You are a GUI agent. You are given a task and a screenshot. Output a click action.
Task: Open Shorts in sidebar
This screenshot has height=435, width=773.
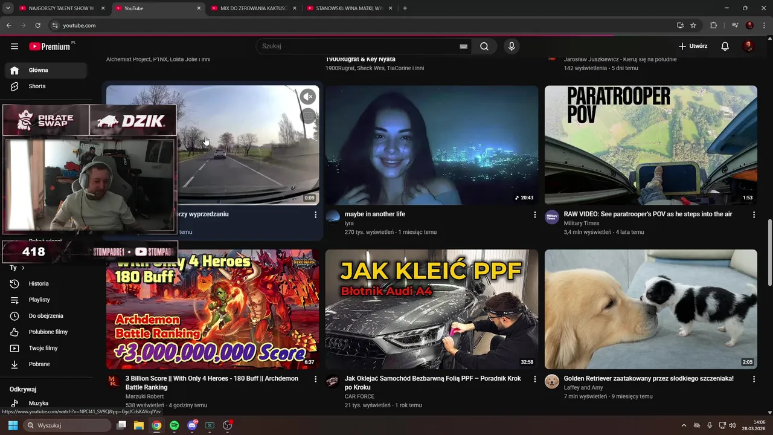click(x=46, y=86)
